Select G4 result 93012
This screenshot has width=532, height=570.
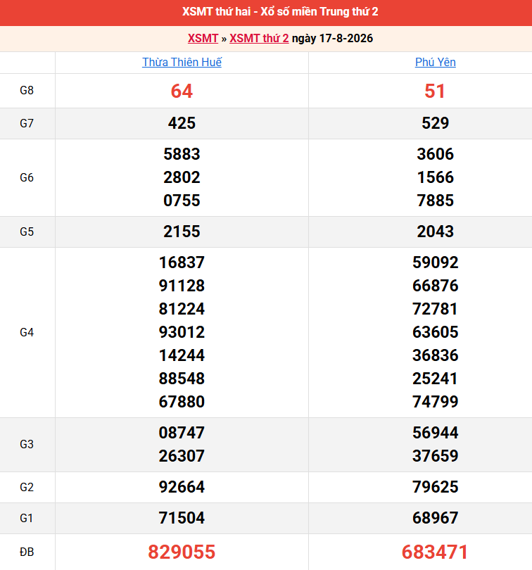182,332
